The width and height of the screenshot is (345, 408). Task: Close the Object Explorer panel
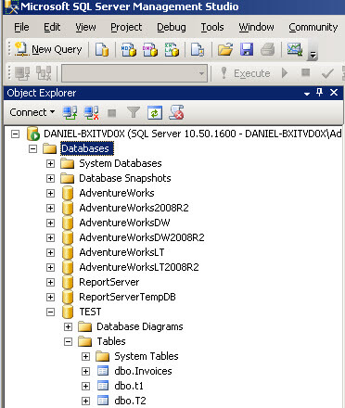coord(334,93)
